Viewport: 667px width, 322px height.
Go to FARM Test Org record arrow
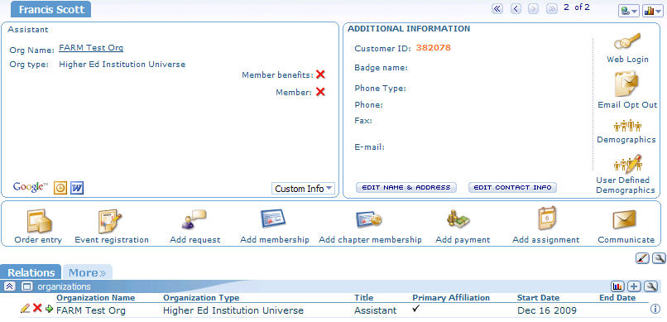49,309
